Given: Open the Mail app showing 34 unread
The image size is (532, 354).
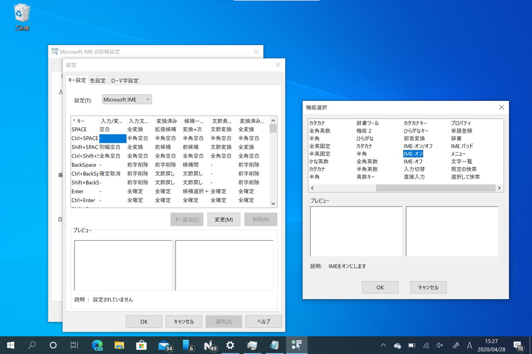Looking at the screenshot, I should point(164,345).
